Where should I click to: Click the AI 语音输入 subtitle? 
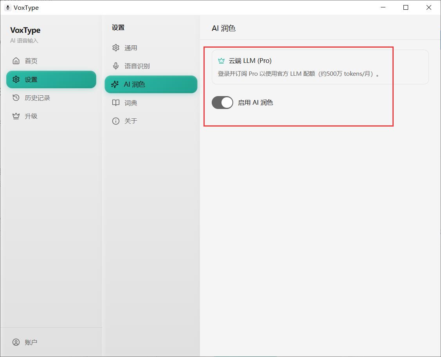(x=24, y=41)
